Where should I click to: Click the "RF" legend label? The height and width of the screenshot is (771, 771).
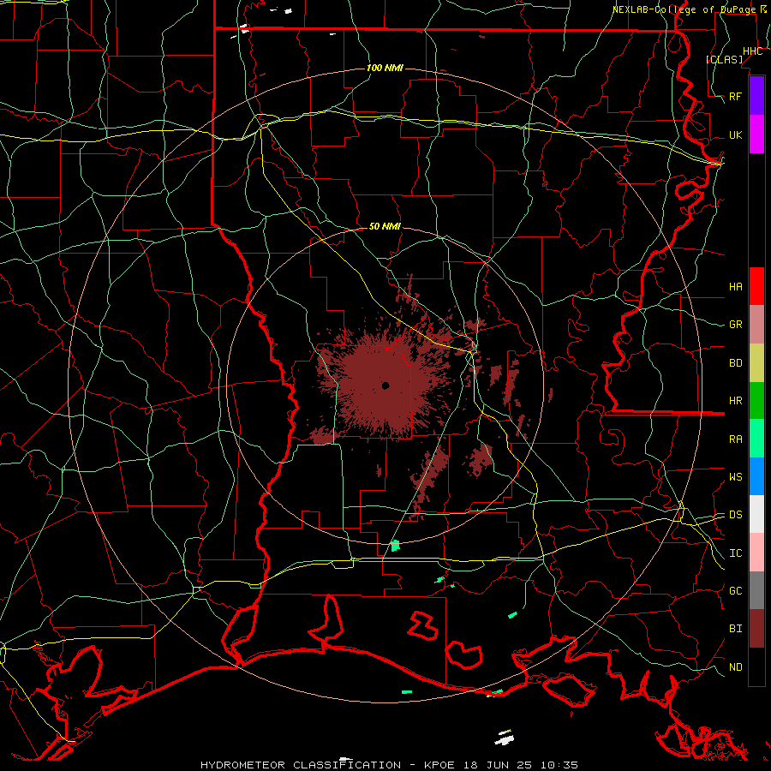[735, 96]
